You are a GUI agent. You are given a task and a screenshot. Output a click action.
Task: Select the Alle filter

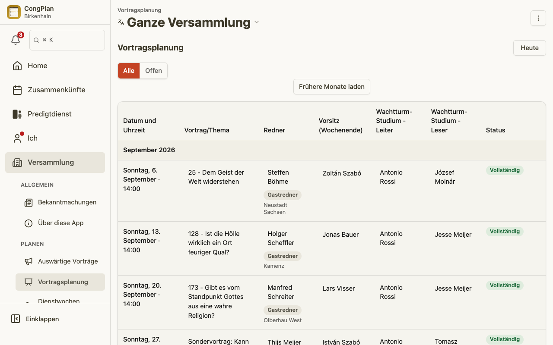129,71
